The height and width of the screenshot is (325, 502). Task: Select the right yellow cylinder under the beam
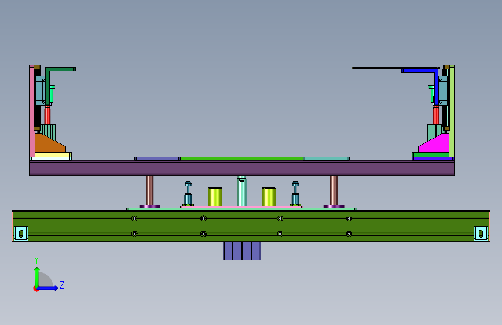coord(269,197)
